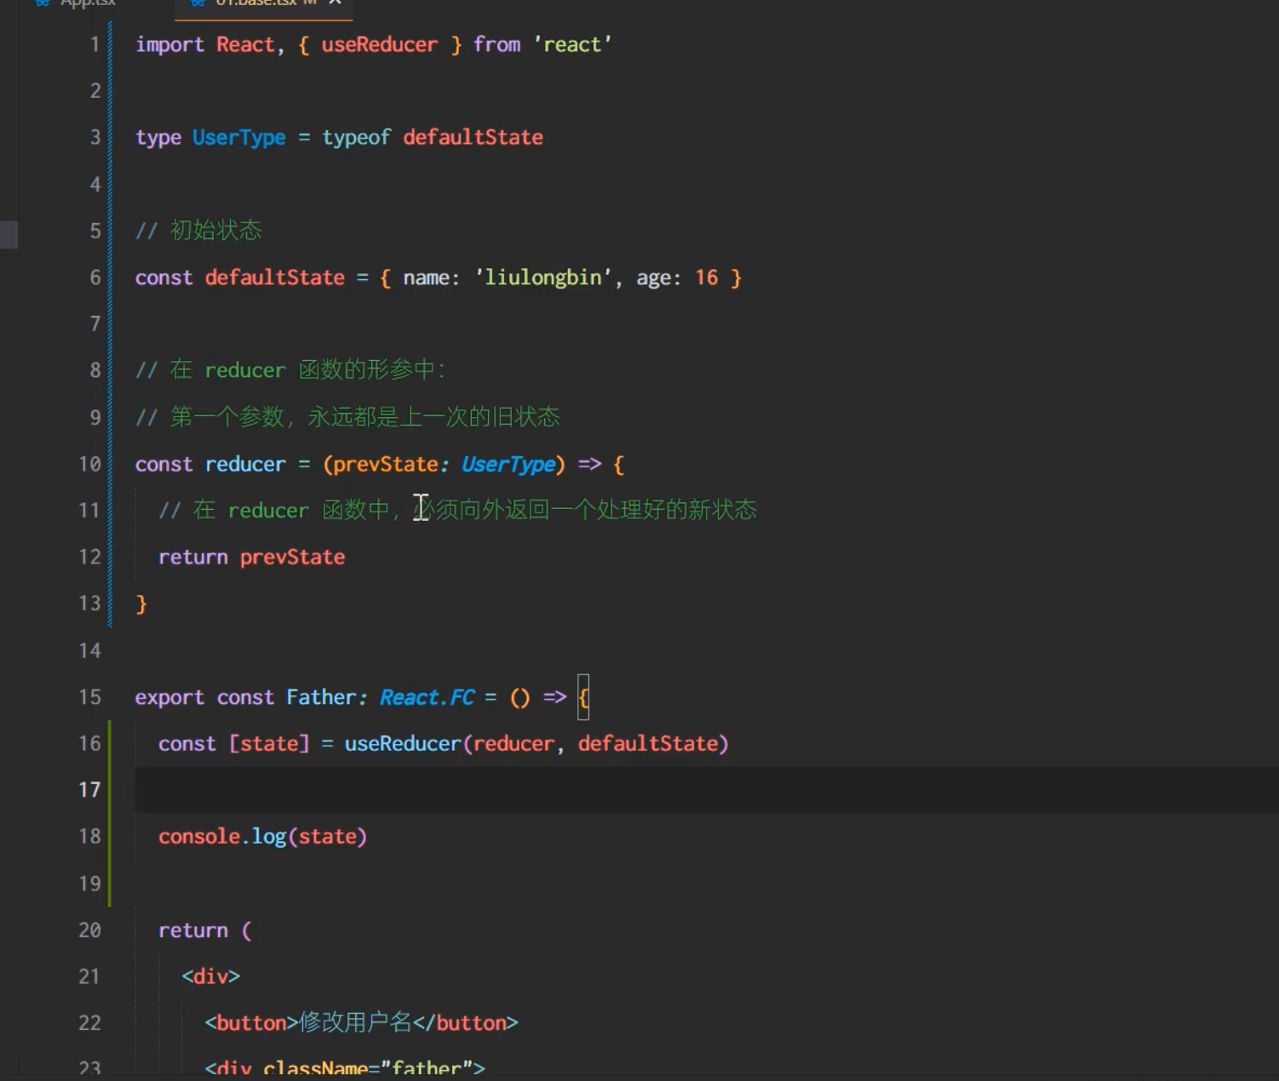Click useReducer call on line 16

click(402, 744)
